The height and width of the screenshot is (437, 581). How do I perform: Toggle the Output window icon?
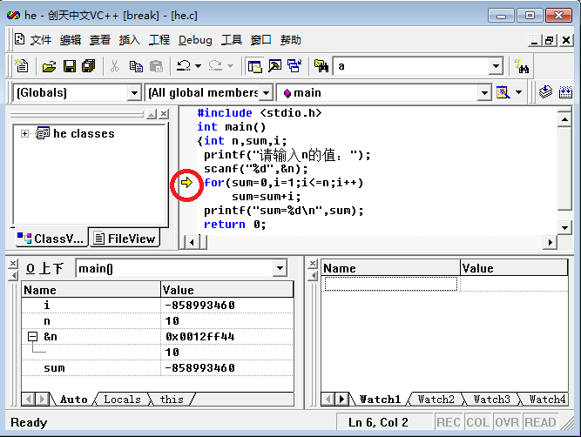(x=275, y=66)
